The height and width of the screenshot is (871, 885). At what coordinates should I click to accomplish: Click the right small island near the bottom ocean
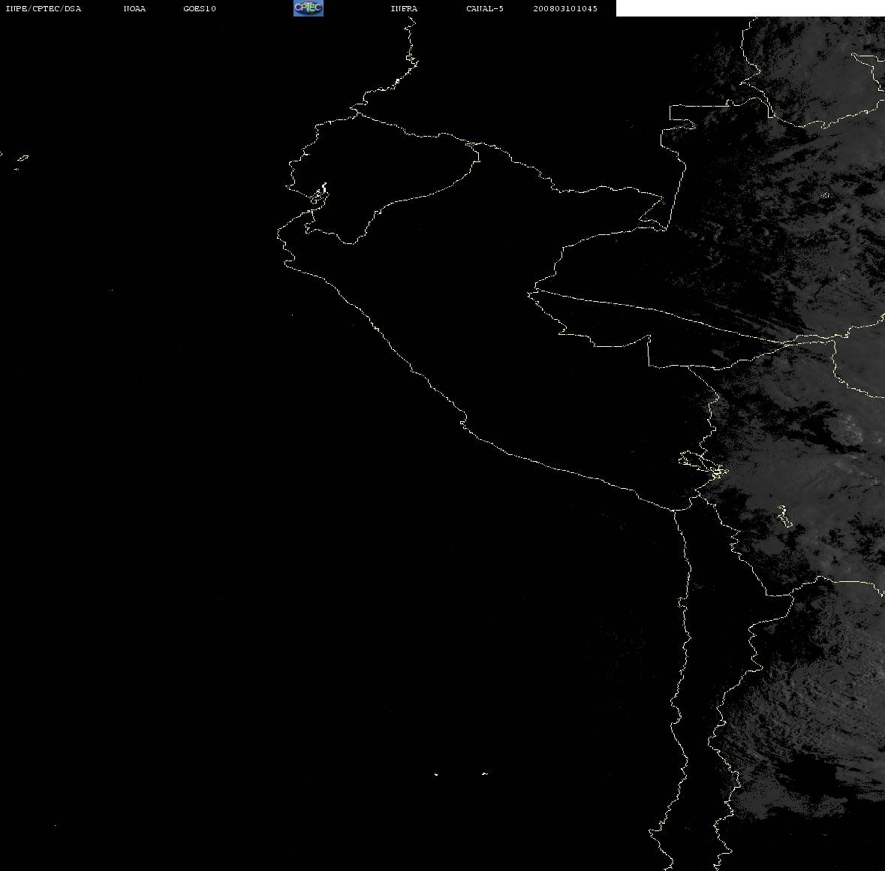coord(484,773)
